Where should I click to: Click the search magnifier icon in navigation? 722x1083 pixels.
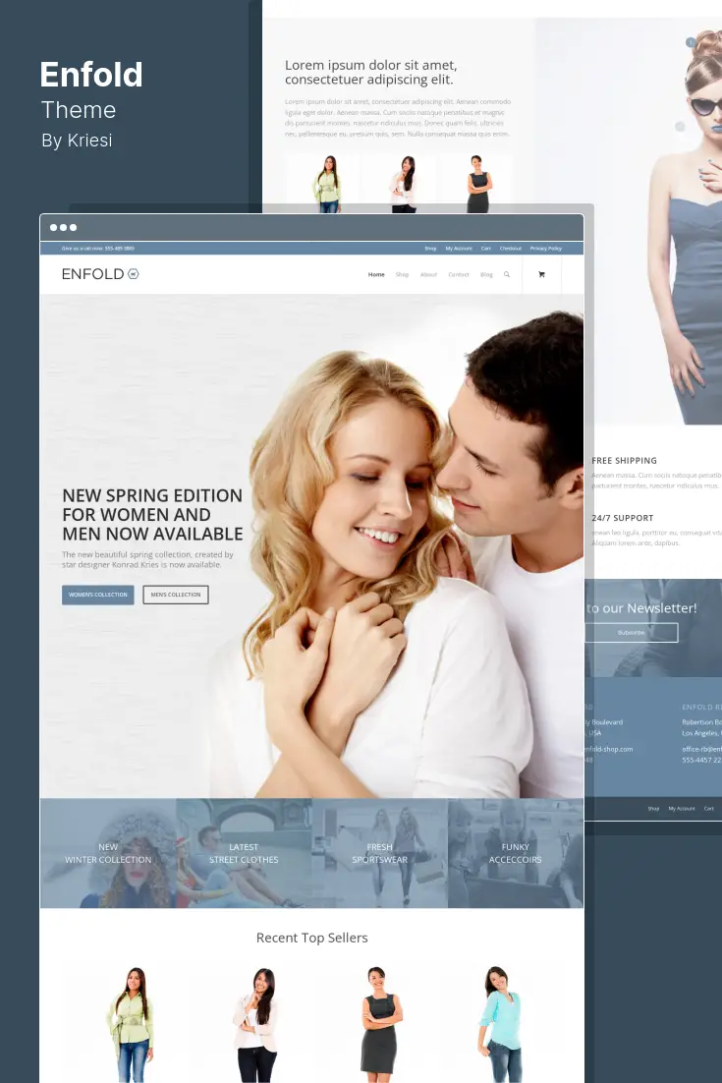tap(507, 274)
